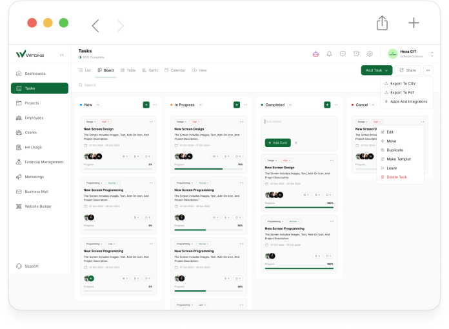This screenshot has height=329, width=449.
Task: Open Projects in sidebar
Action: click(39, 103)
